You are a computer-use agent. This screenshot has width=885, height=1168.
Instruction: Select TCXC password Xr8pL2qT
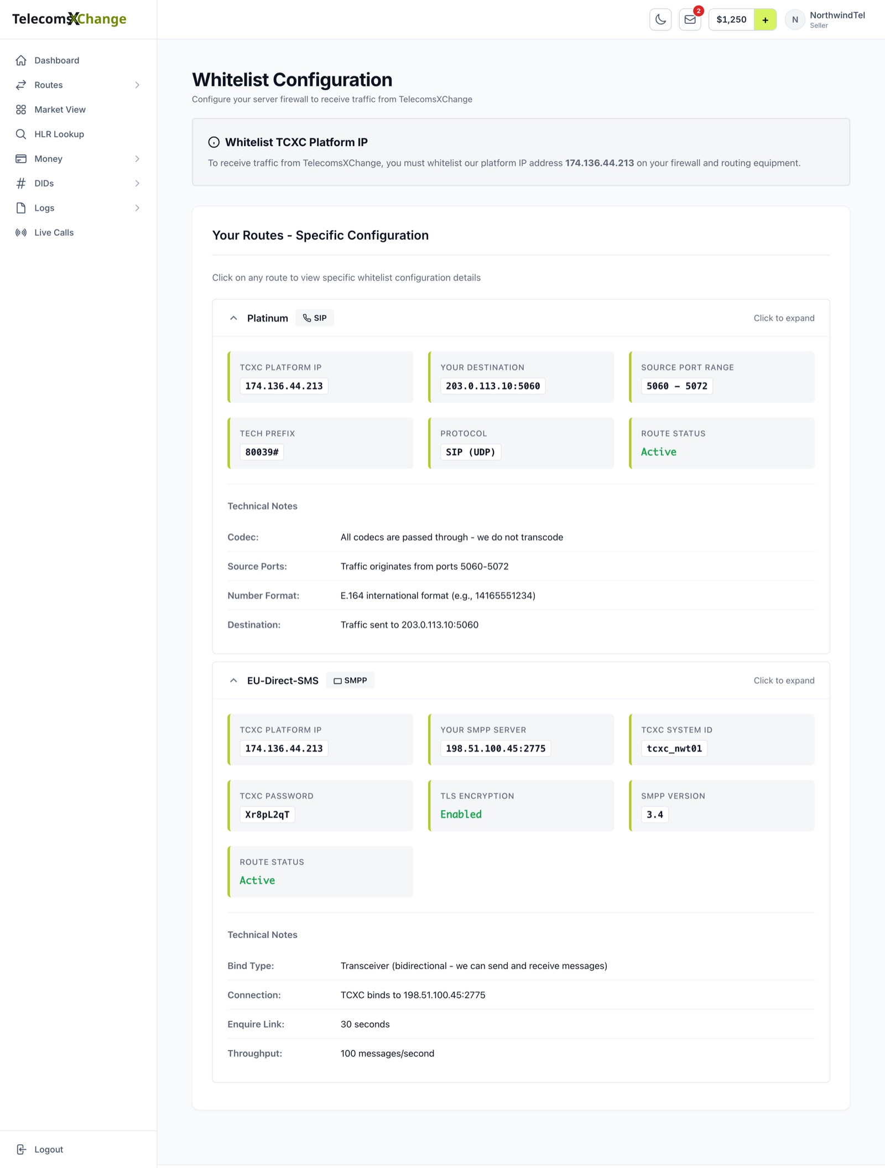pyautogui.click(x=267, y=814)
